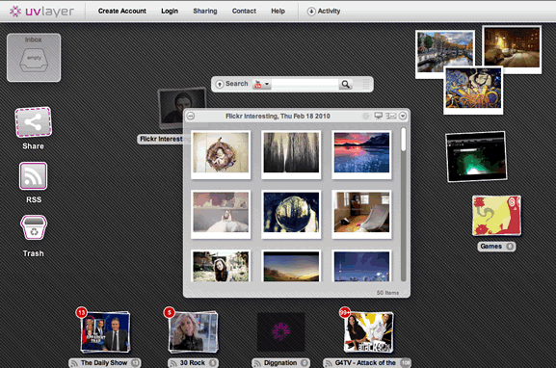The image size is (556, 368).
Task: Click the 30 Rock RSS icon
Action: click(173, 363)
